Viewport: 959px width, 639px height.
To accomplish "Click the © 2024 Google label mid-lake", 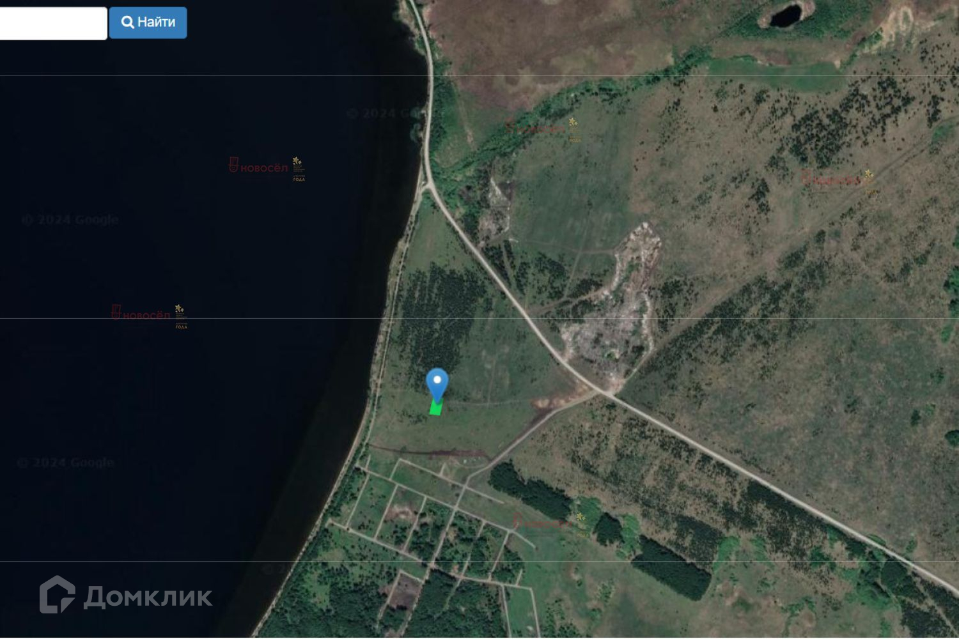I will click(70, 220).
